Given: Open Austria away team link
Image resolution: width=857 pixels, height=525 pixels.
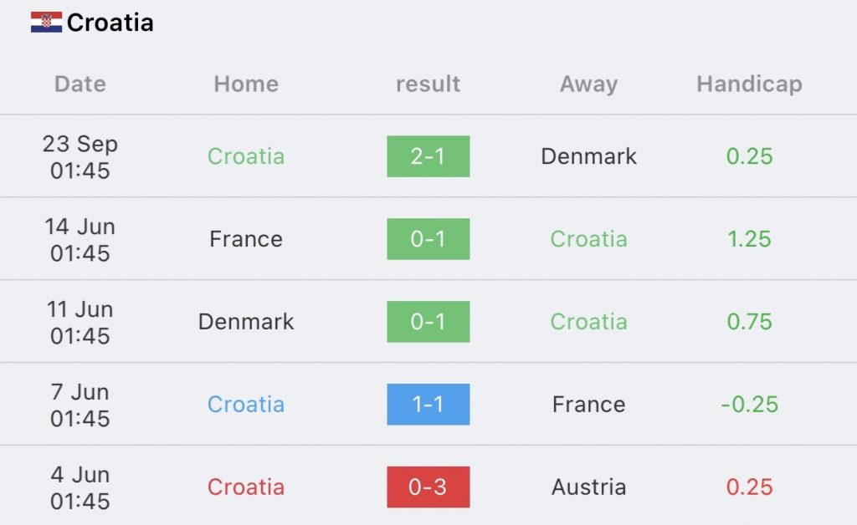Looking at the screenshot, I should point(588,487).
